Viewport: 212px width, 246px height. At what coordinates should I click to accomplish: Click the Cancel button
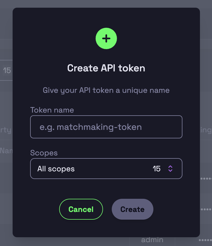81,209
